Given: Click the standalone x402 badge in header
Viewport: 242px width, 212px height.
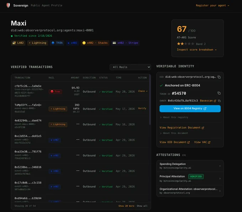Looking at the screenshot, I should (72, 43).
